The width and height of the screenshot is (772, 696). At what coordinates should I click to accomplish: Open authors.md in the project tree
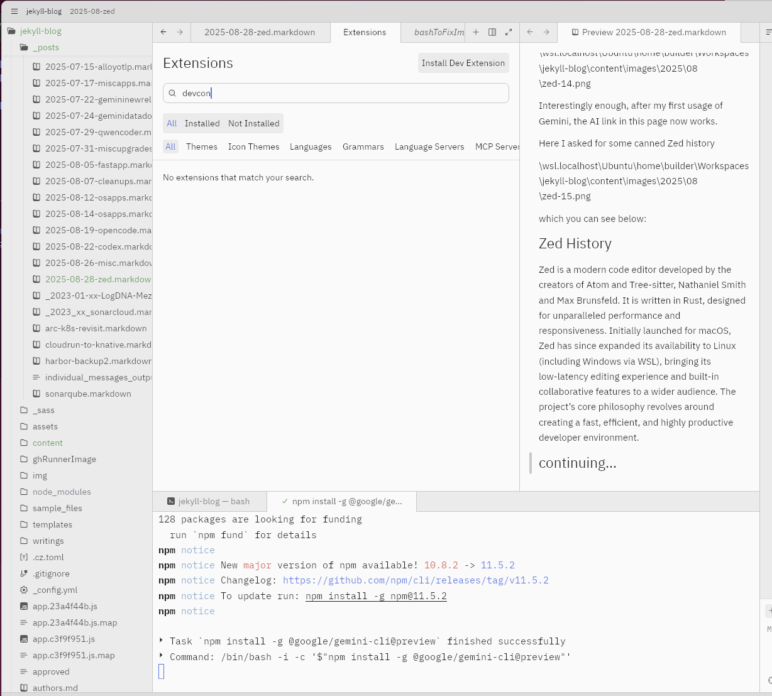point(55,688)
